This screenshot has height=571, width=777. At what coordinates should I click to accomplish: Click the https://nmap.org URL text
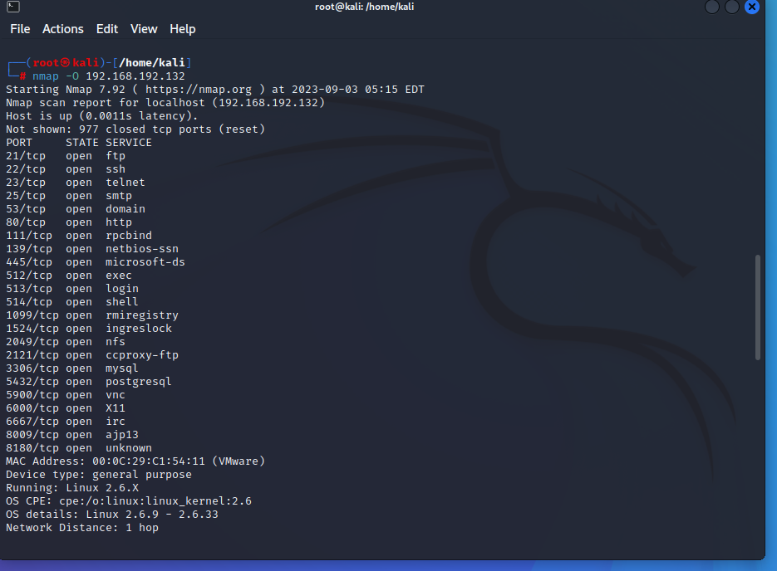click(199, 90)
